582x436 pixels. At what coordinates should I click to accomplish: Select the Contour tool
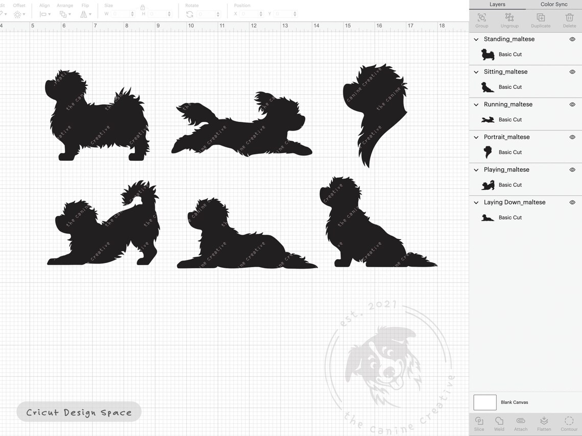coord(568,423)
